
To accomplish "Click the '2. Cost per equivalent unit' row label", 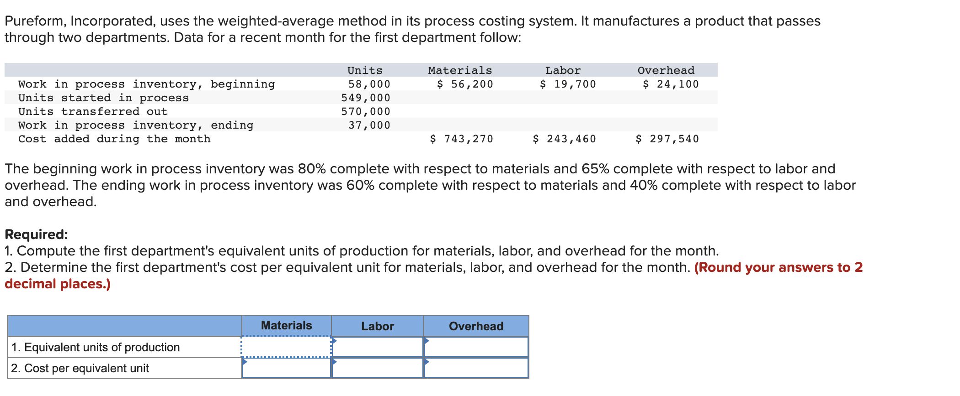I will [80, 368].
